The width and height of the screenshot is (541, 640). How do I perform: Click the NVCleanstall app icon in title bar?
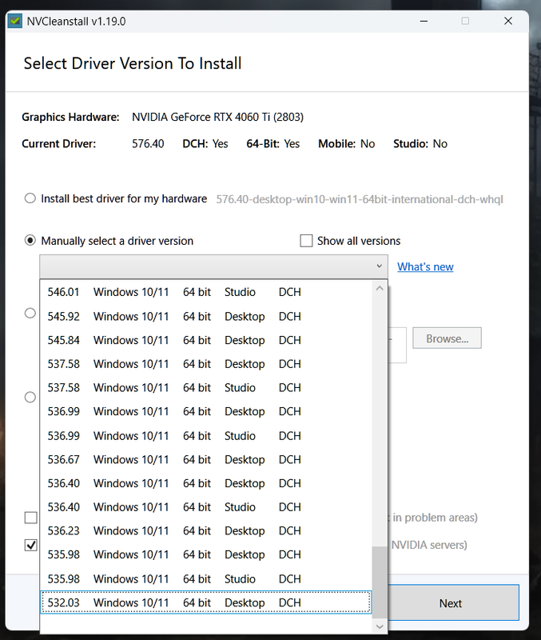[x=15, y=21]
